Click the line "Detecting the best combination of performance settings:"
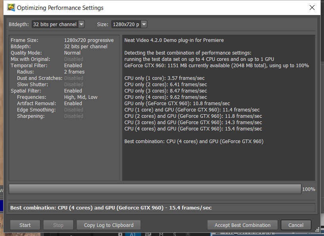This screenshot has width=324, height=236. point(188,53)
